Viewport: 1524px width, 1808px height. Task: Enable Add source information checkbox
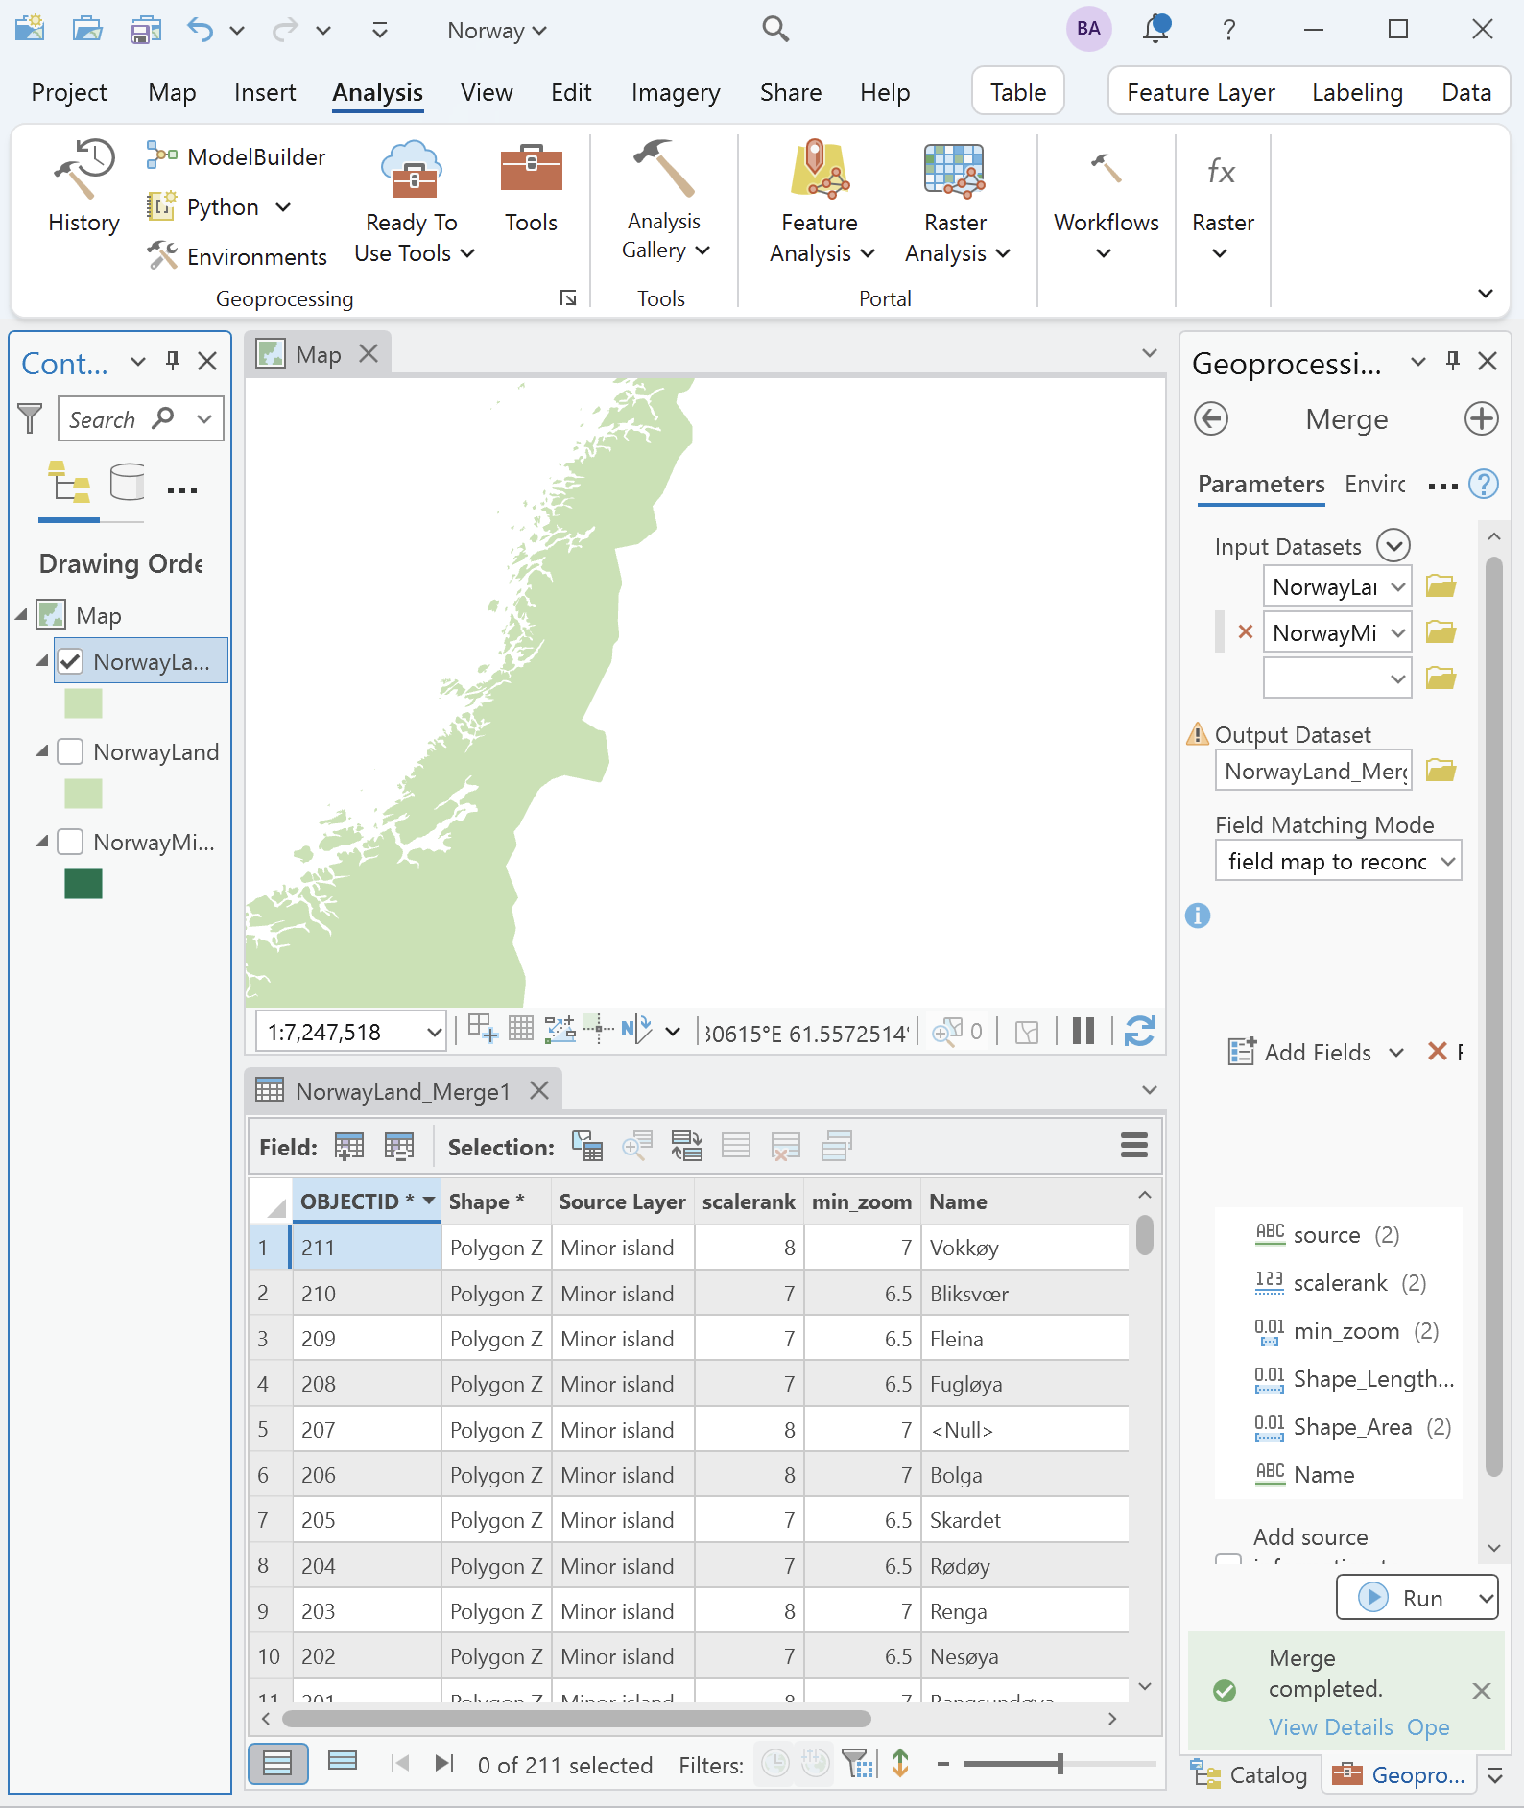(x=1227, y=1558)
